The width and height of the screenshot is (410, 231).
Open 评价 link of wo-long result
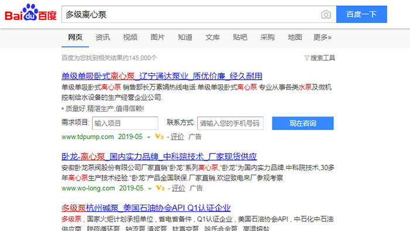[178, 188]
